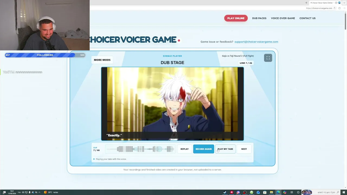This screenshot has width=347, height=195.
Task: Click the page vertical scrollbar
Action: pyautogui.click(x=345, y=22)
